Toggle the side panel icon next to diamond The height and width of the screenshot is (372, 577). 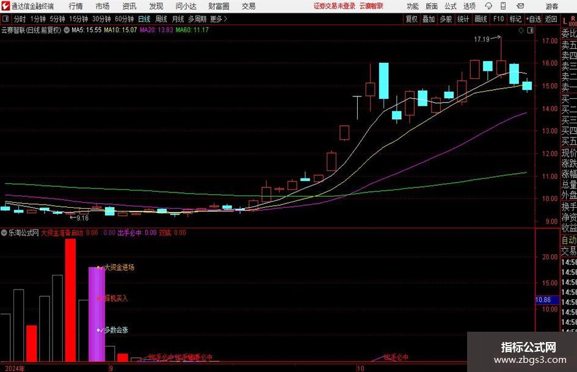coord(530,31)
